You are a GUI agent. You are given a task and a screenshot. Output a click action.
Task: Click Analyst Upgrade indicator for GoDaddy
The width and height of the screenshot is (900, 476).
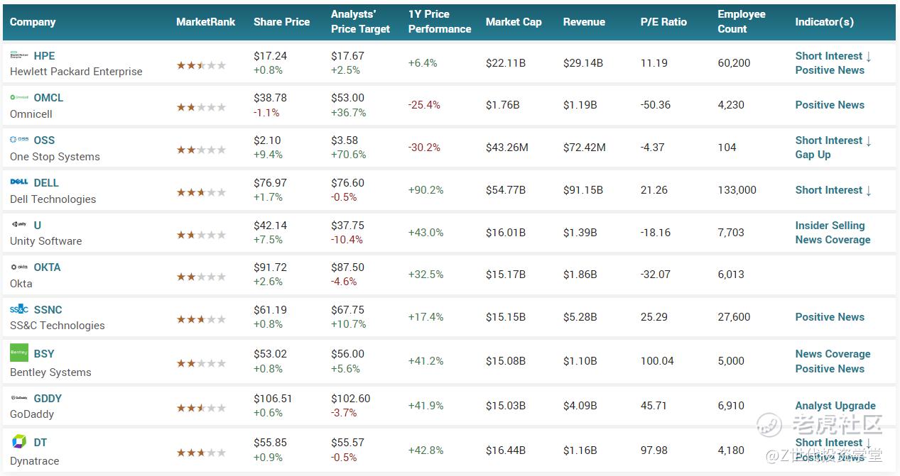click(x=835, y=406)
